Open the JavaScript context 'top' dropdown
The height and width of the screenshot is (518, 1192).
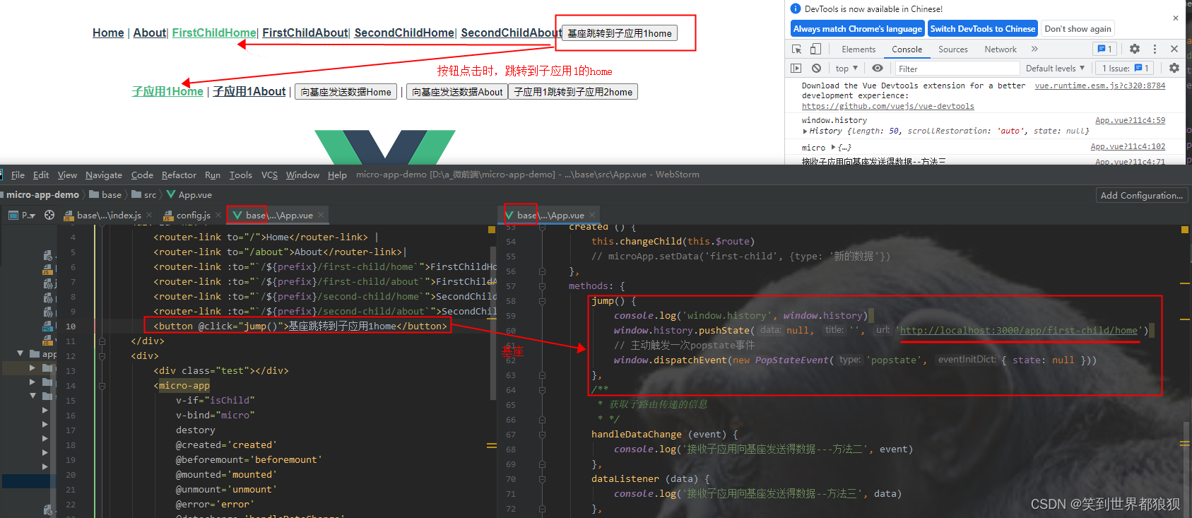[846, 69]
